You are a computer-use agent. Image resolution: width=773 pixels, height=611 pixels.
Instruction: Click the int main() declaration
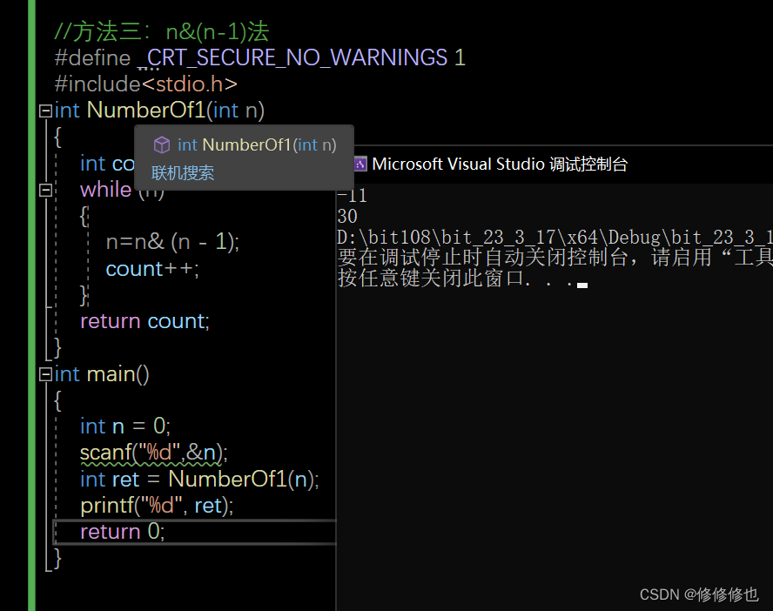click(102, 374)
